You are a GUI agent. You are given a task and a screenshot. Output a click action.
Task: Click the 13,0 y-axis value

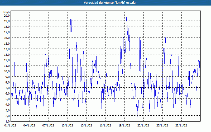tap(7, 55)
